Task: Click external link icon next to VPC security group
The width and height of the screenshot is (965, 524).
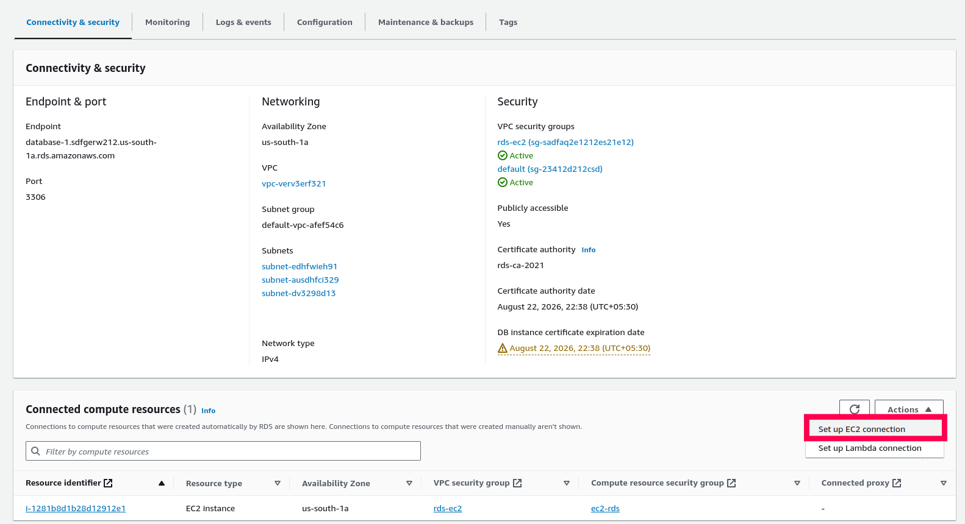Action: click(x=517, y=483)
